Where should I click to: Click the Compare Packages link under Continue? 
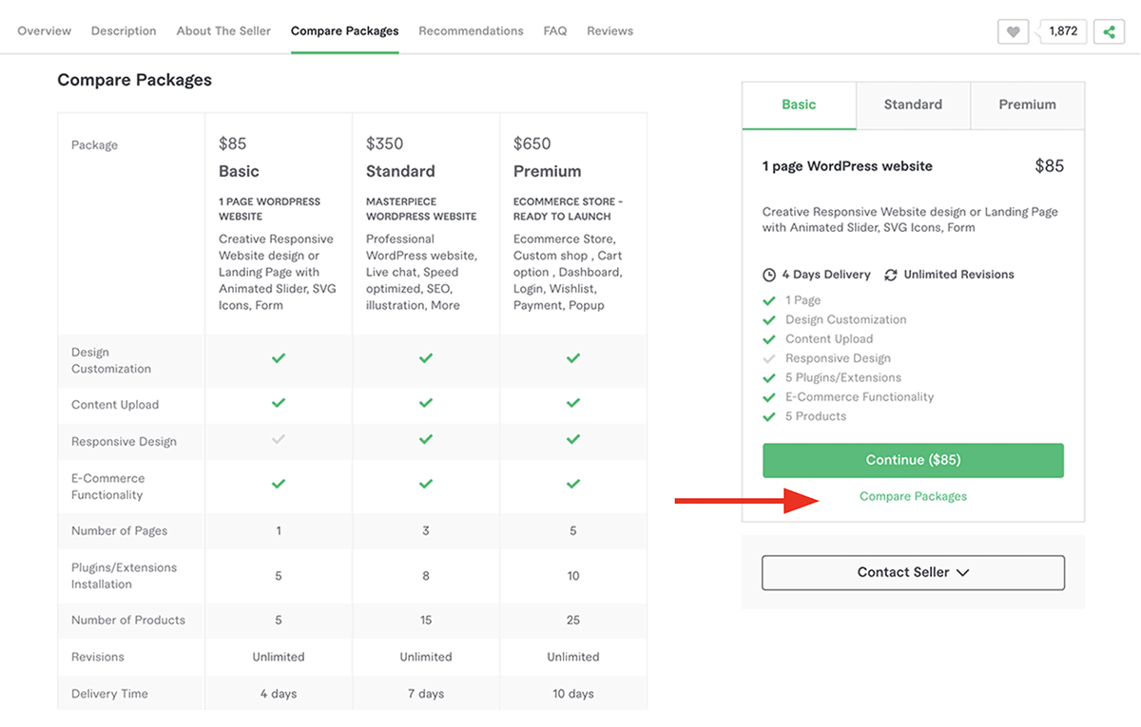click(913, 496)
